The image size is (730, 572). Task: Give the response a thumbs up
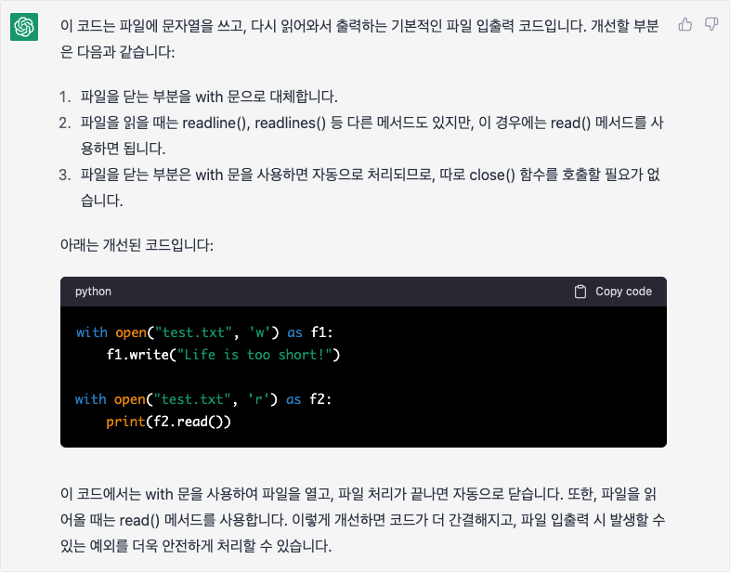[685, 24]
